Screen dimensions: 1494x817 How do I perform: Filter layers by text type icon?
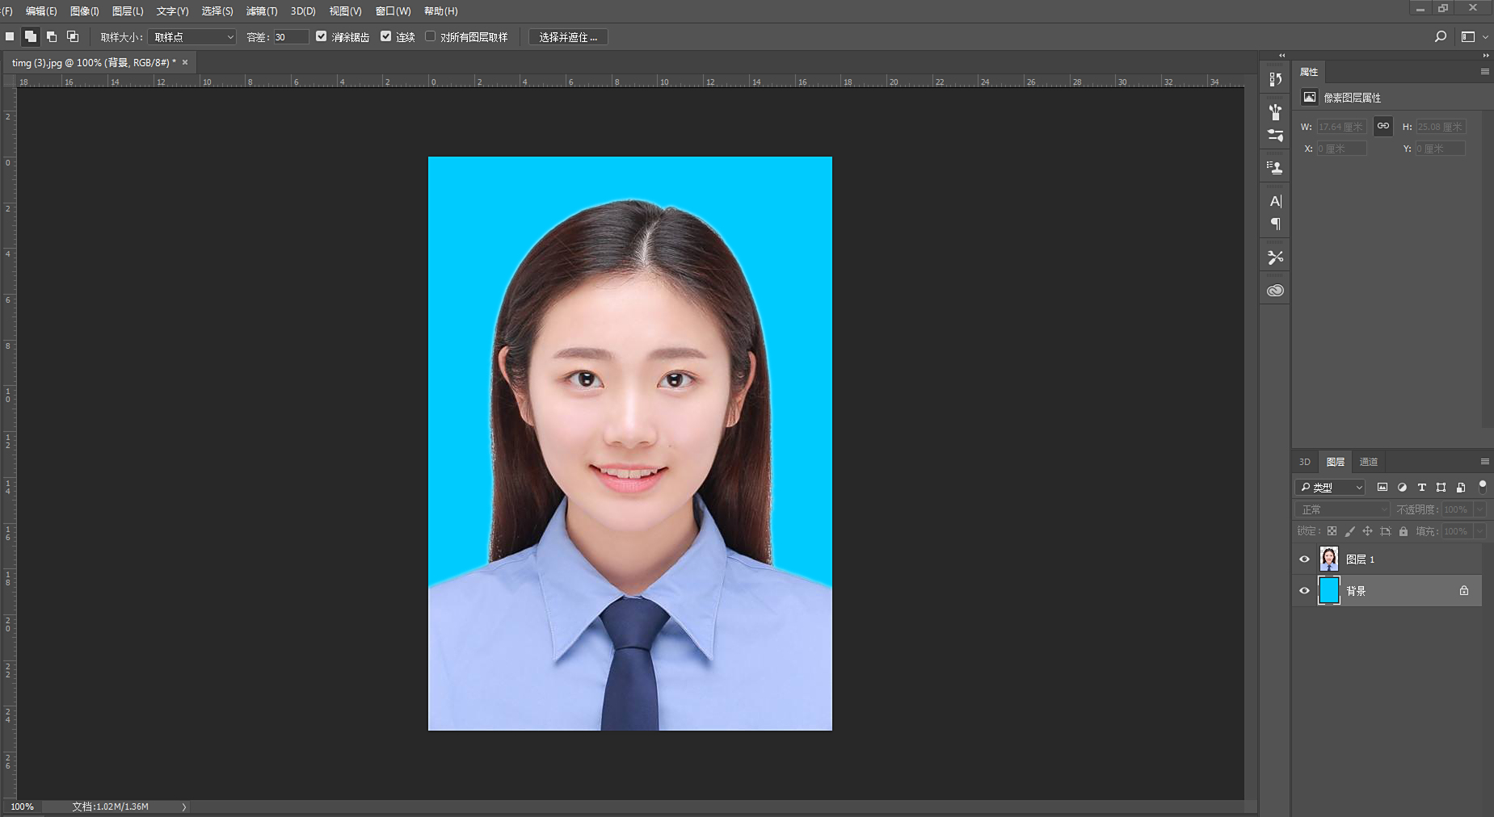tap(1421, 488)
